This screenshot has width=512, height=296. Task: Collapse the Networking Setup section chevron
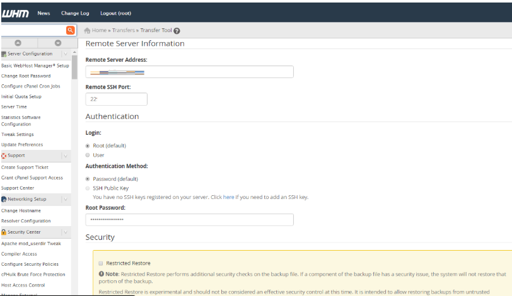(x=66, y=199)
